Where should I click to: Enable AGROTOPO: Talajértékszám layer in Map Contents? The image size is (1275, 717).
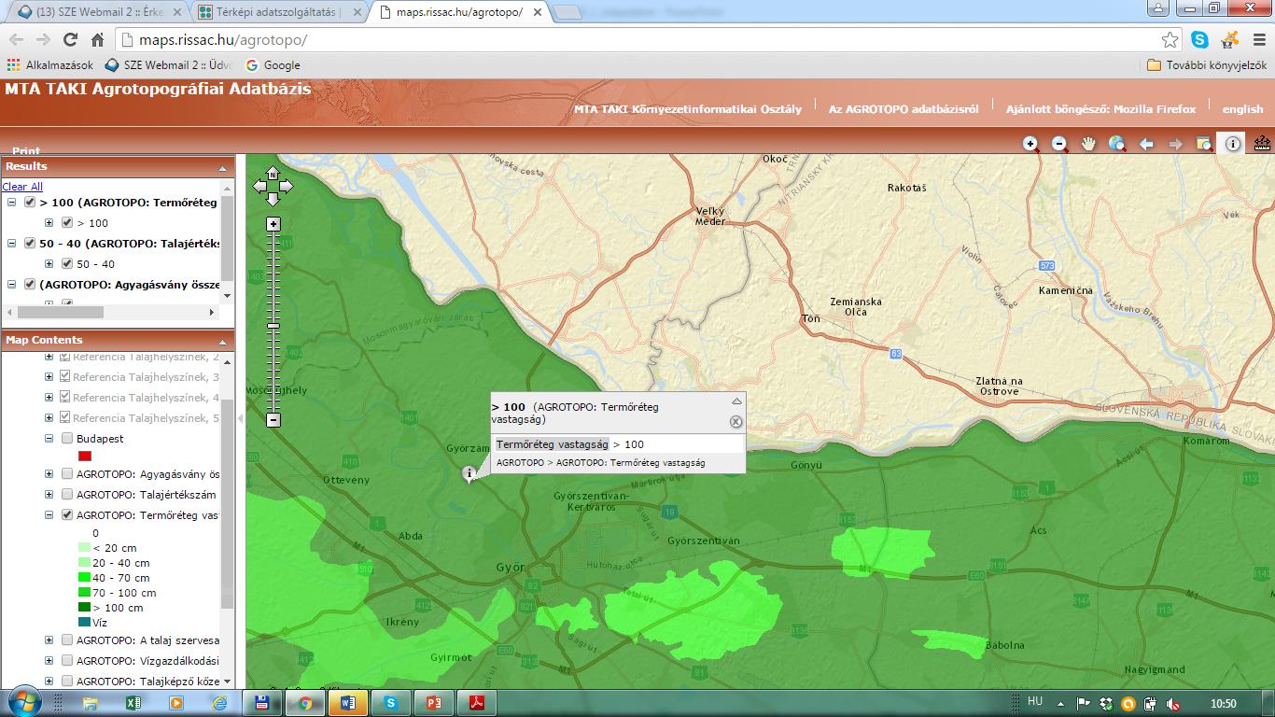[x=67, y=494]
